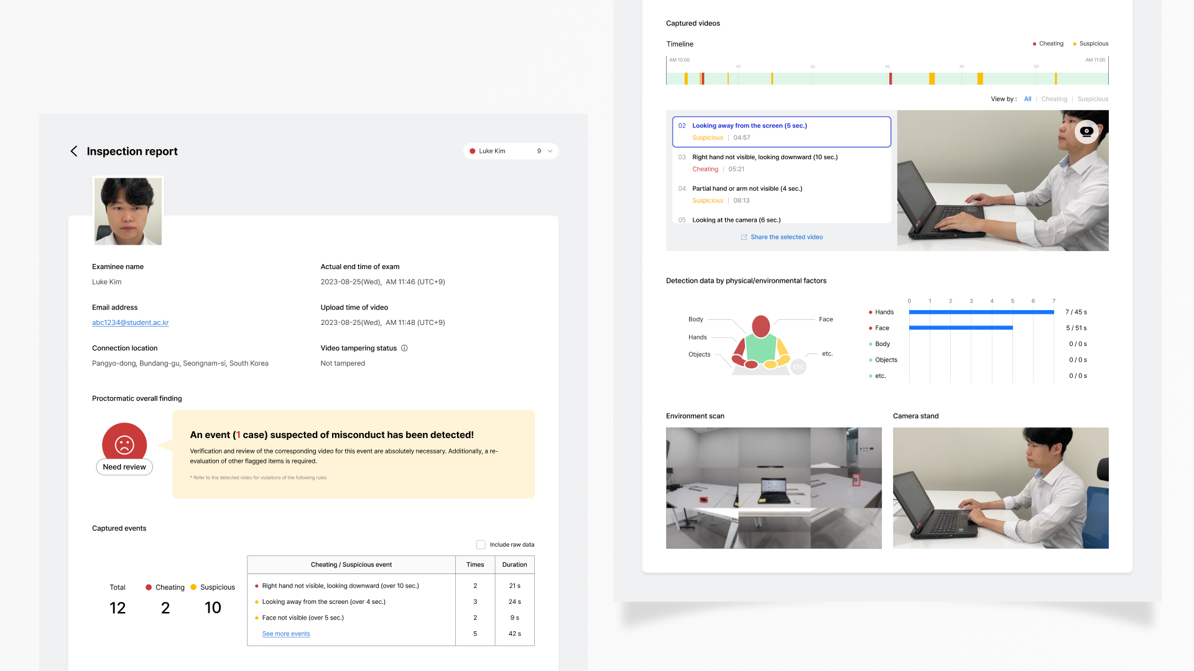This screenshot has height=671, width=1194.
Task: Enable the Include raw data checkbox
Action: pos(481,545)
